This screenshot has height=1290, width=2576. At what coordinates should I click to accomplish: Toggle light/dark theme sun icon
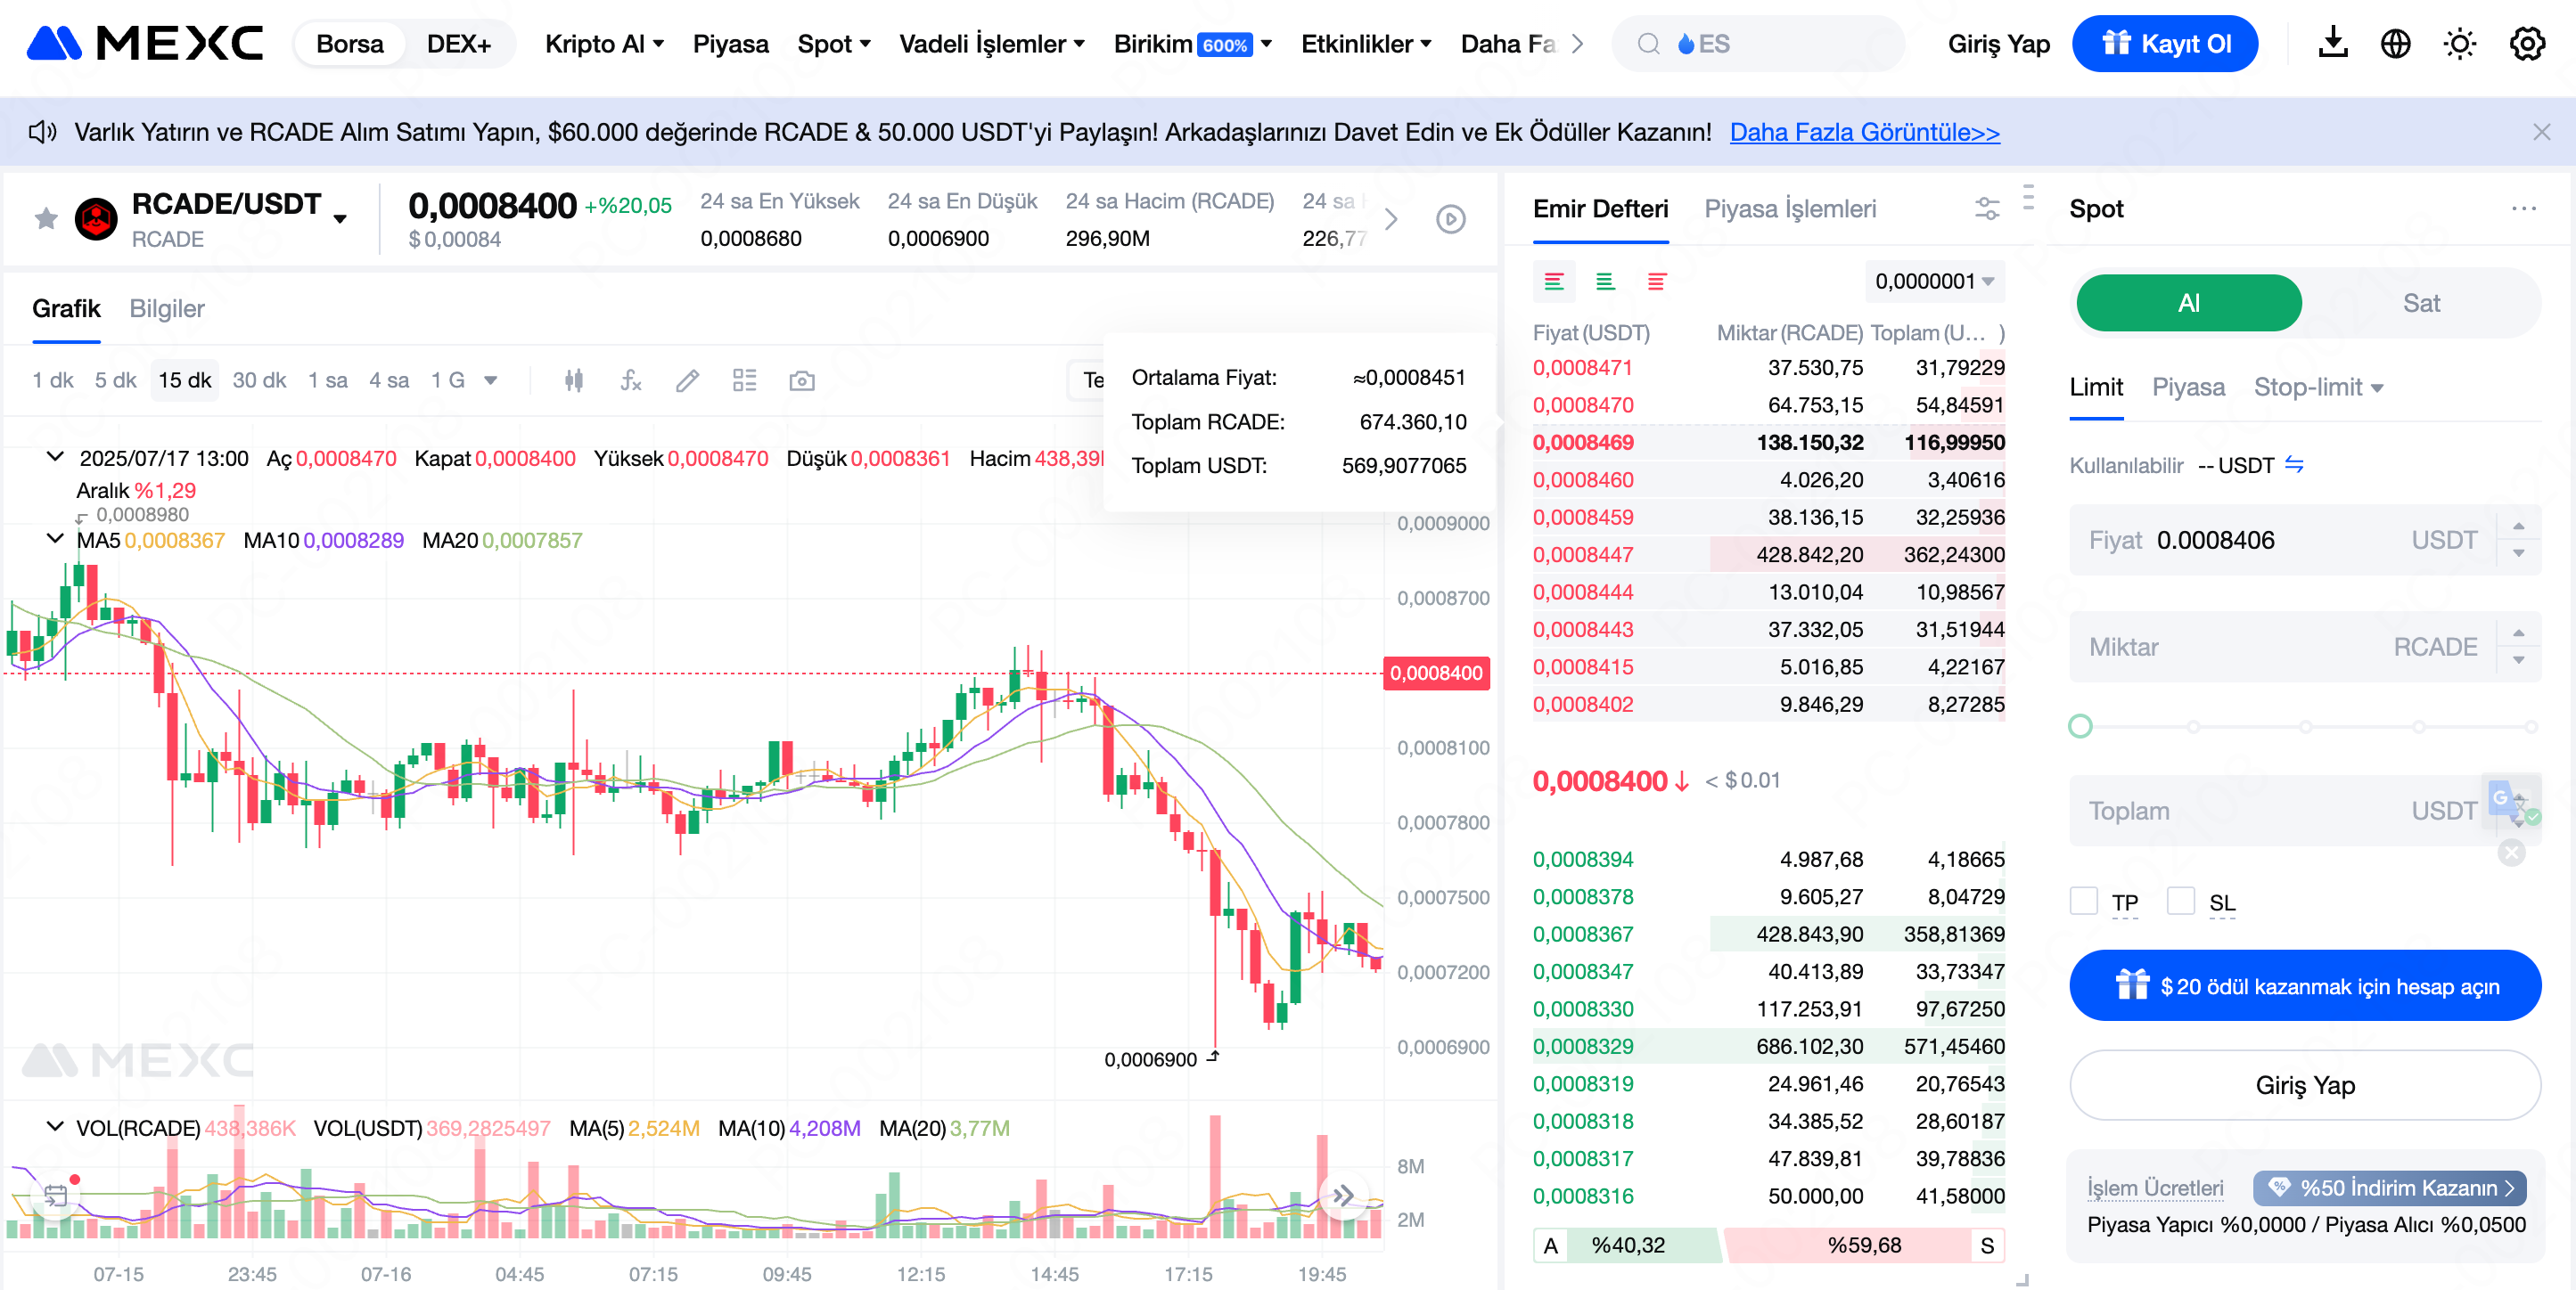[2459, 43]
